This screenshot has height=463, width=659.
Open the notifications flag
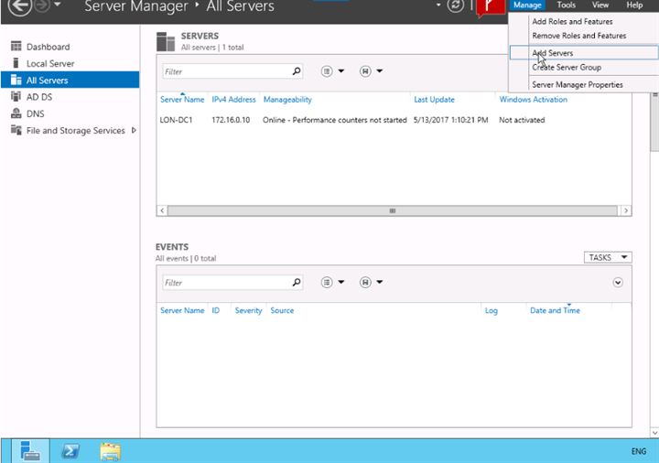click(x=490, y=7)
